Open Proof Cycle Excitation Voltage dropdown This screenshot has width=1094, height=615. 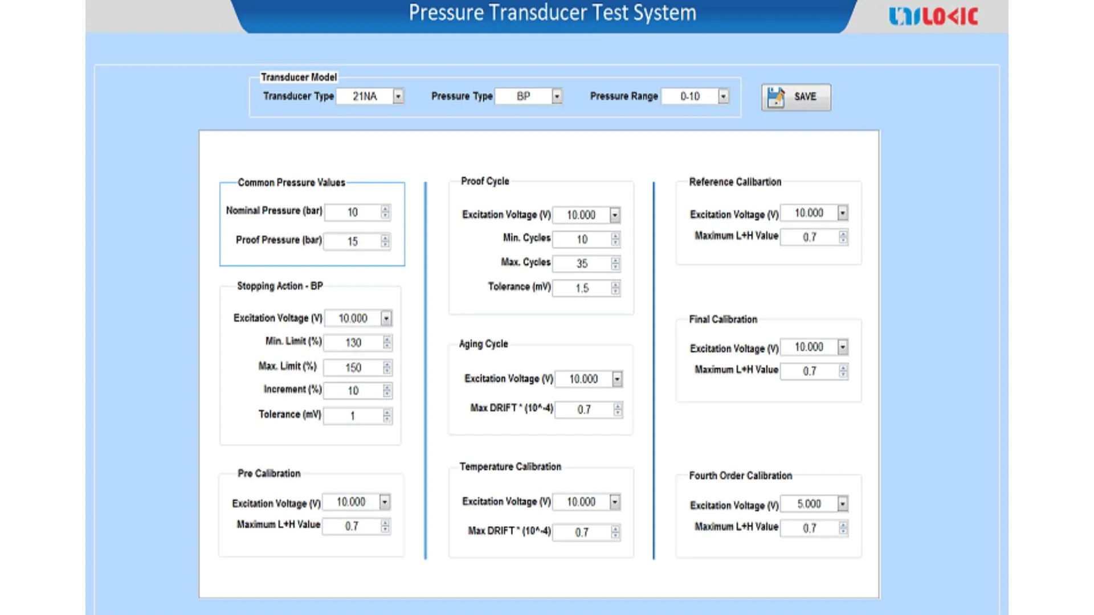point(615,215)
